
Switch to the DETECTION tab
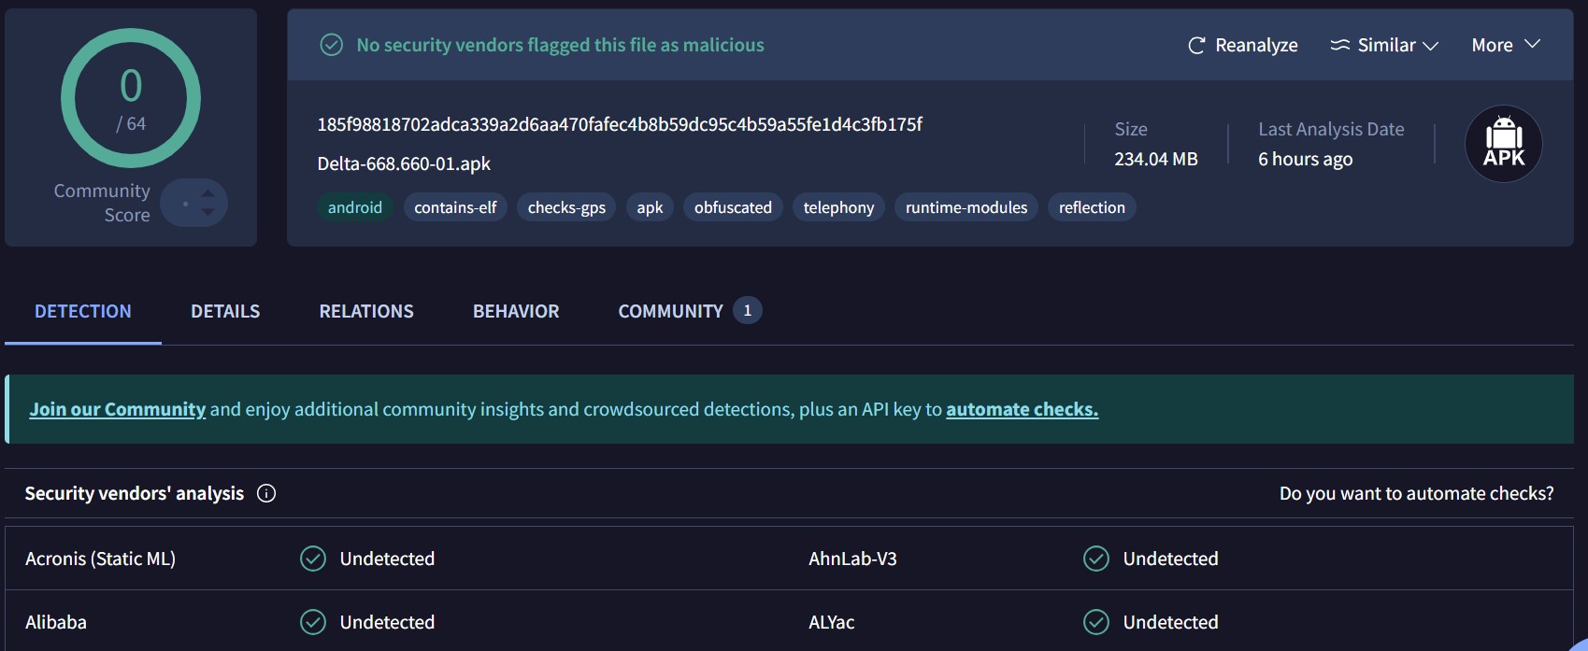[83, 311]
